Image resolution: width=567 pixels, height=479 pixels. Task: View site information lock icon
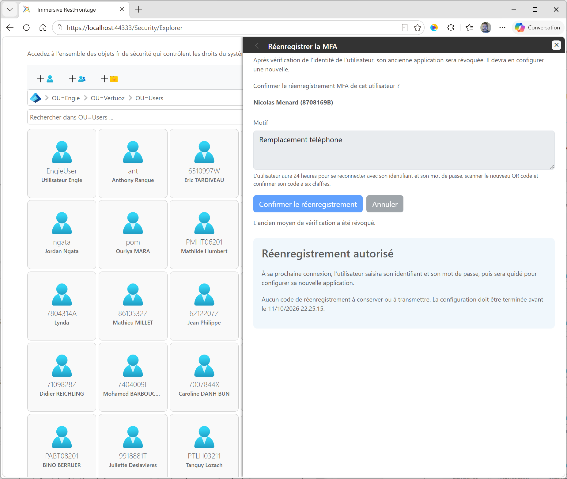[x=59, y=28]
